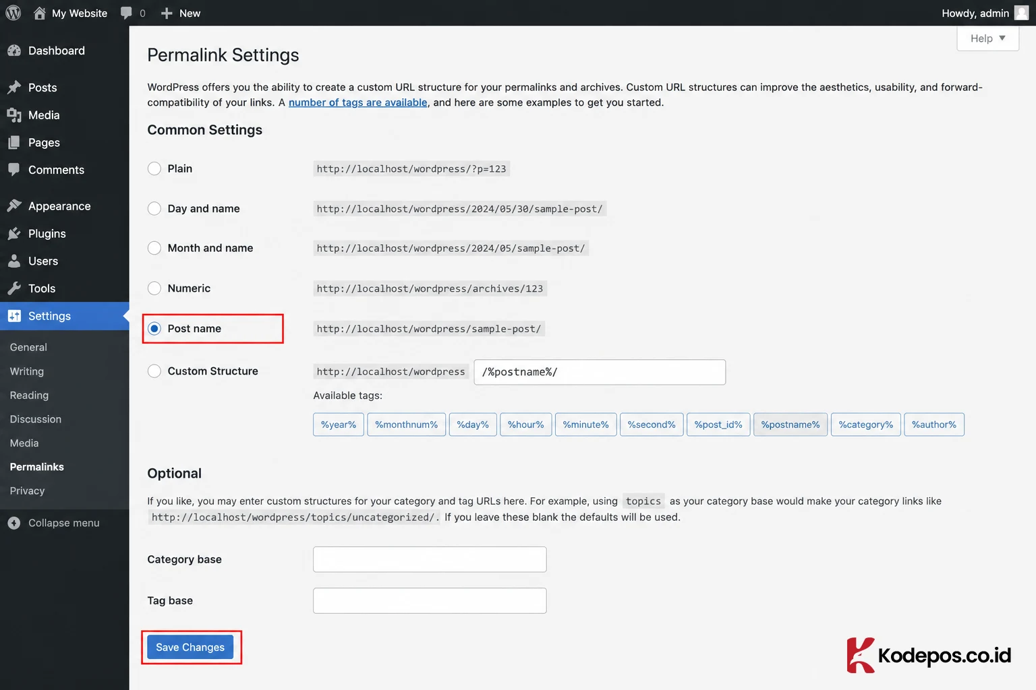Select the Numeric permalink option
The image size is (1036, 690).
[x=154, y=288]
